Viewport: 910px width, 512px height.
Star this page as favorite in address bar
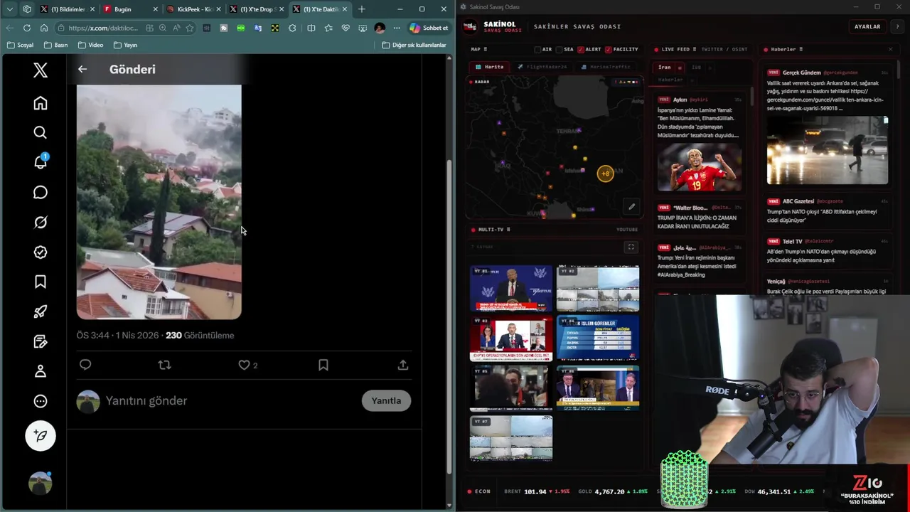click(190, 28)
